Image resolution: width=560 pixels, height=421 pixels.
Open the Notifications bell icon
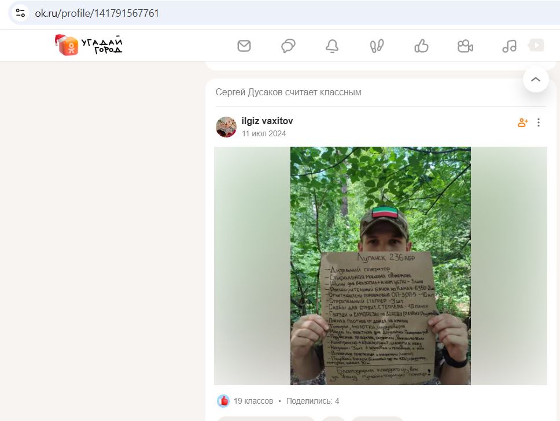(332, 46)
